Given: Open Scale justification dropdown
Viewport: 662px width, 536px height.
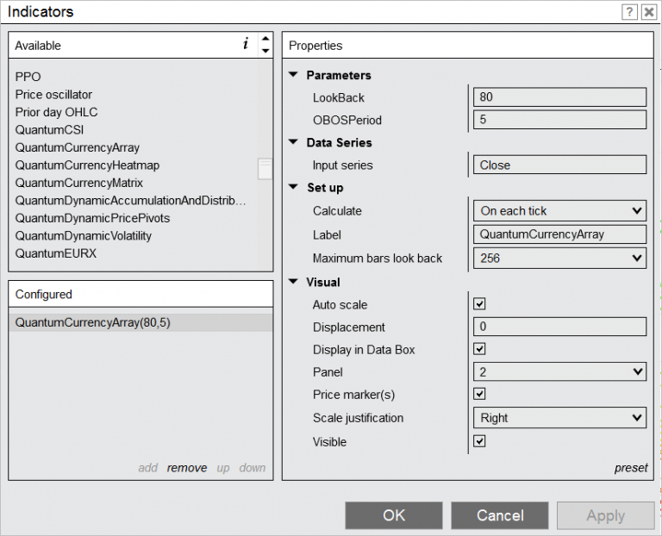Looking at the screenshot, I should click(x=559, y=418).
